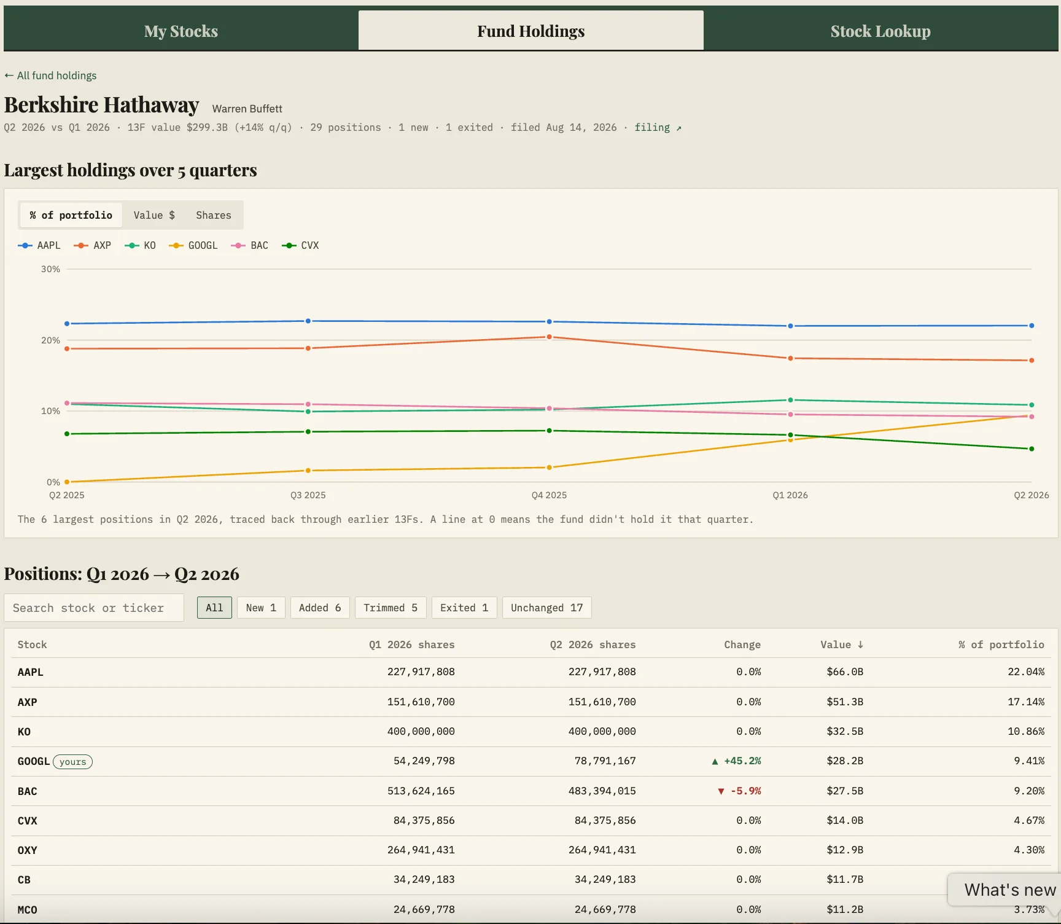Open the AXP stock row
Image resolution: width=1061 pixels, height=924 pixels.
click(531, 702)
